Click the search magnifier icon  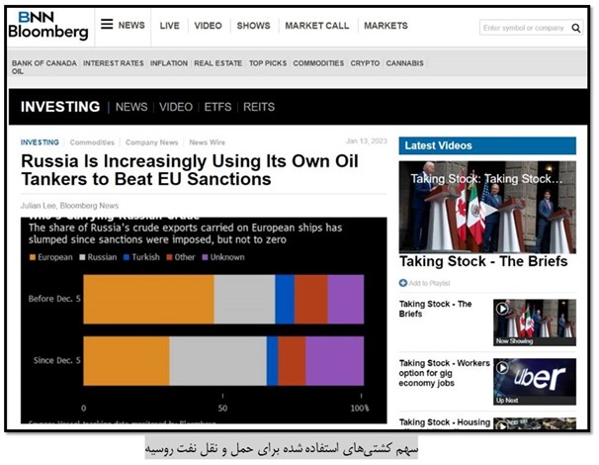point(575,28)
